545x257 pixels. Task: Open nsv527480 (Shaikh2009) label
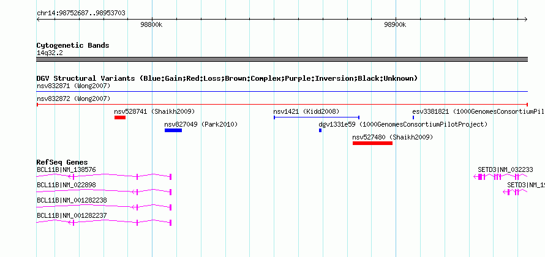393,137
